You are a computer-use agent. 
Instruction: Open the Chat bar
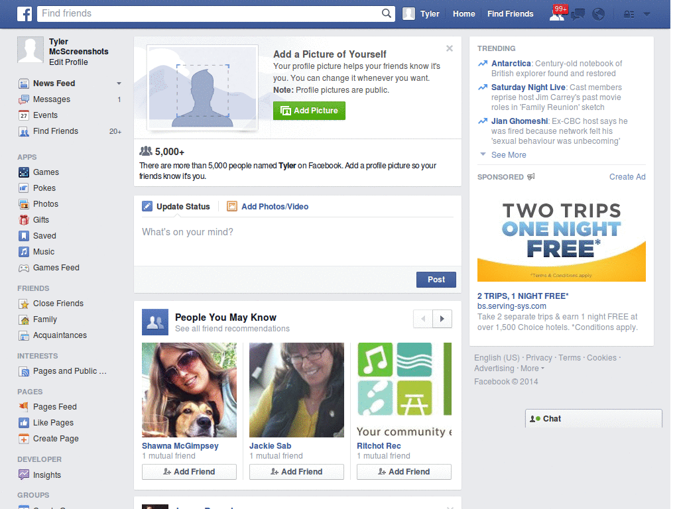click(593, 419)
